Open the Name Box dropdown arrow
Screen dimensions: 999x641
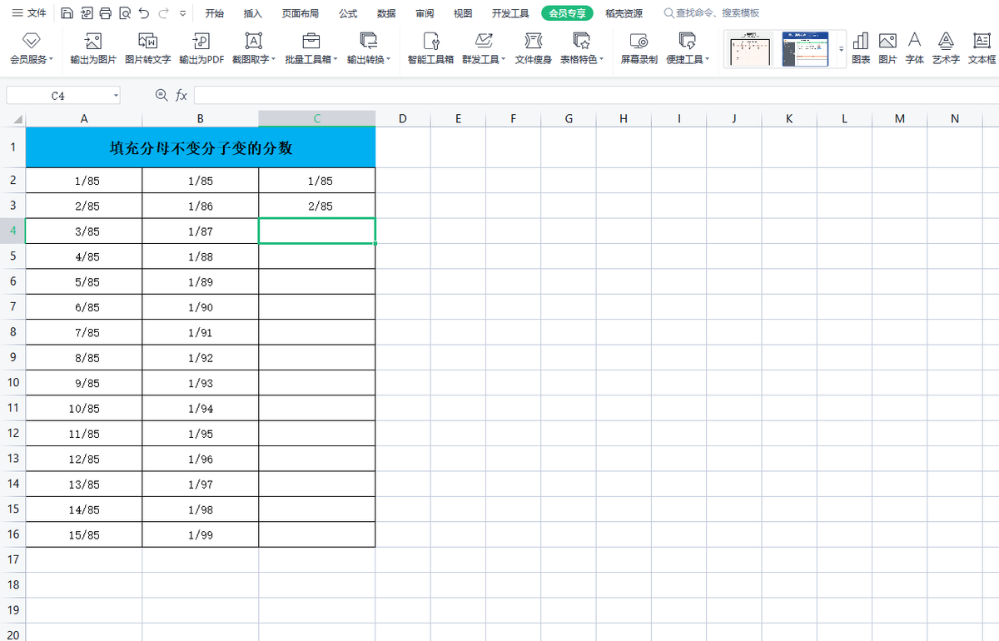116,96
